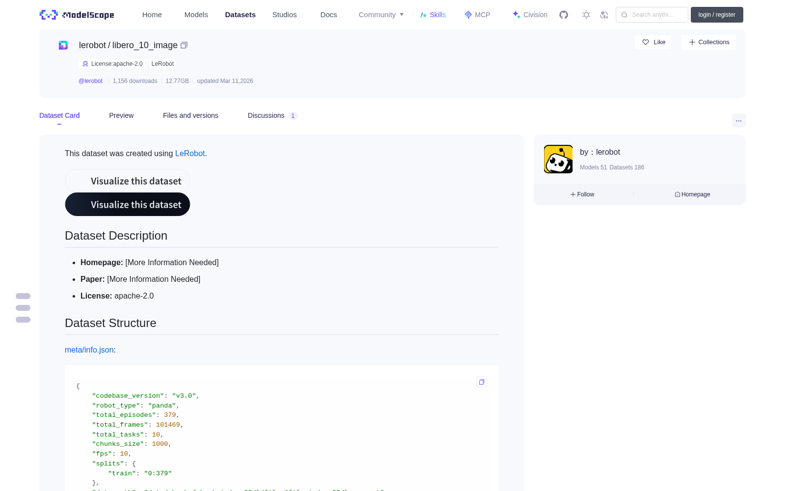Click the 12.77GB size text
785x491 pixels.
tap(177, 81)
